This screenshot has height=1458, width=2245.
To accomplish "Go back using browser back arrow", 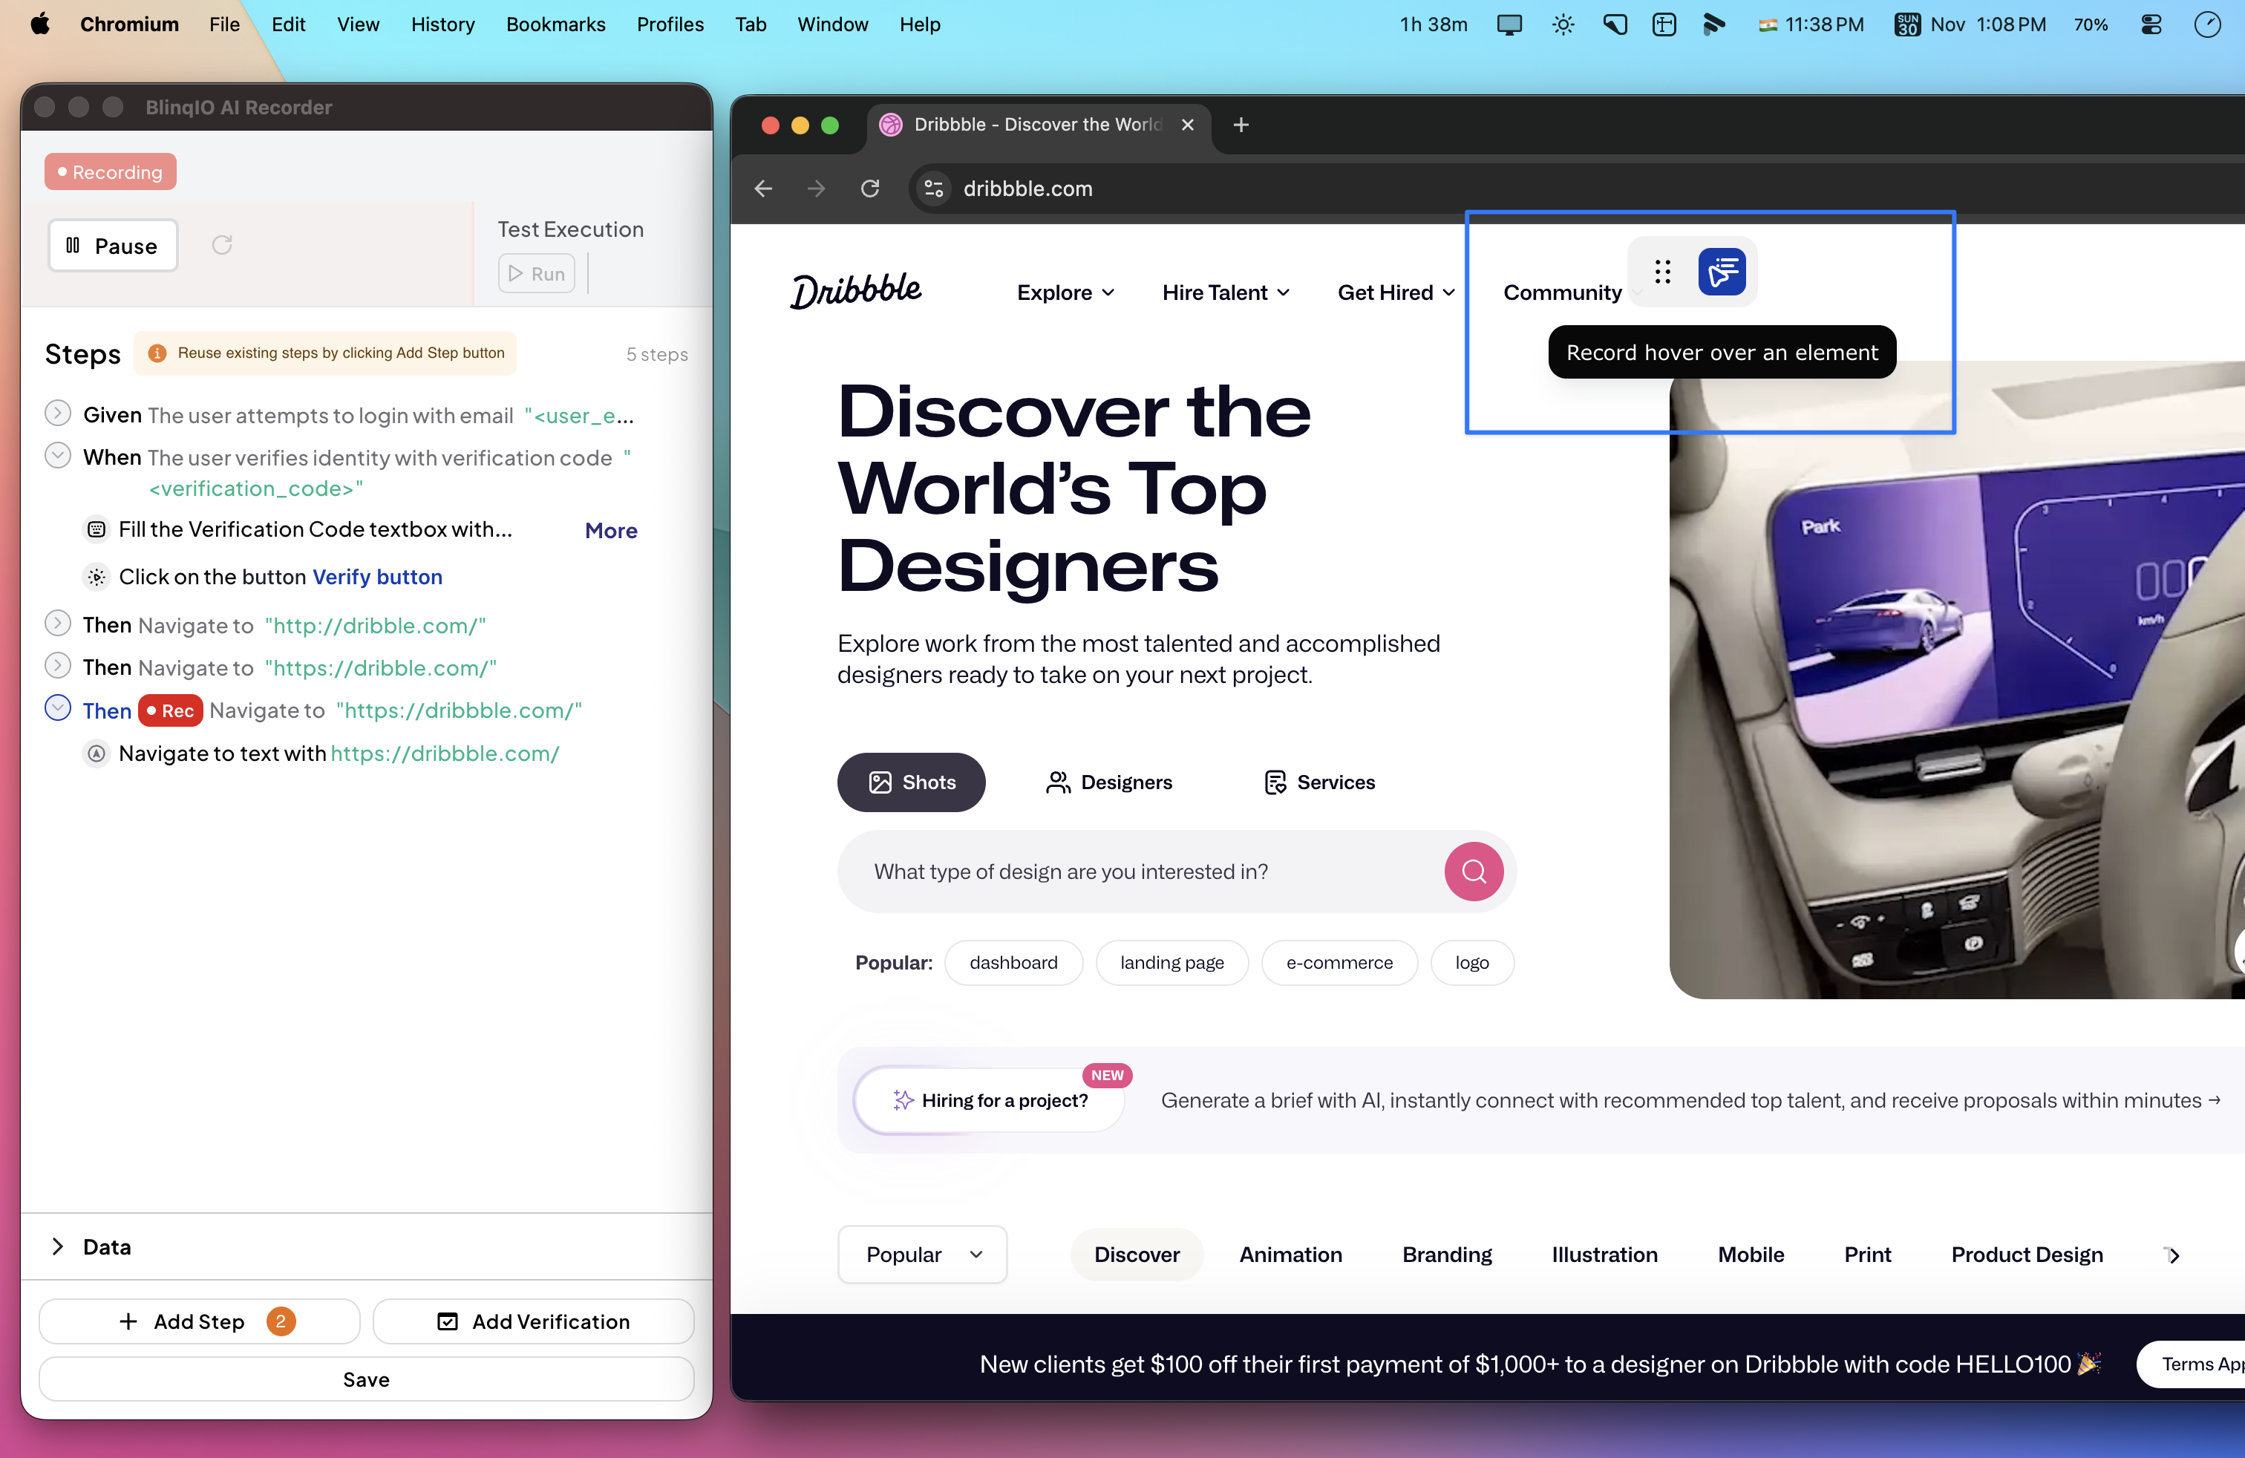I will [763, 189].
